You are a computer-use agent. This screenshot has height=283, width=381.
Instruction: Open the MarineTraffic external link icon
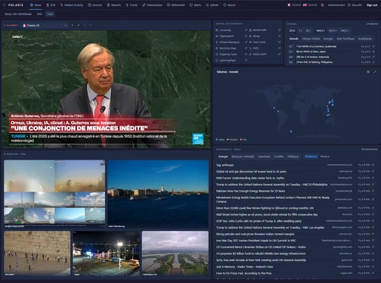point(279,30)
